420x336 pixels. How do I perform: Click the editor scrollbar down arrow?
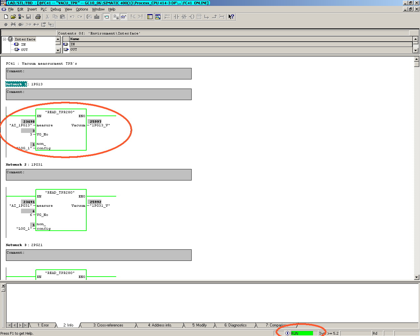click(x=417, y=277)
